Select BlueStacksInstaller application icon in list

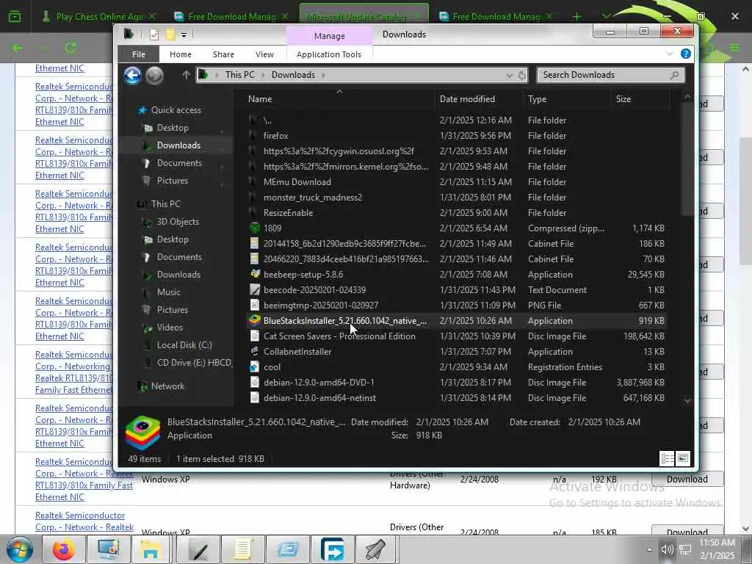click(255, 320)
